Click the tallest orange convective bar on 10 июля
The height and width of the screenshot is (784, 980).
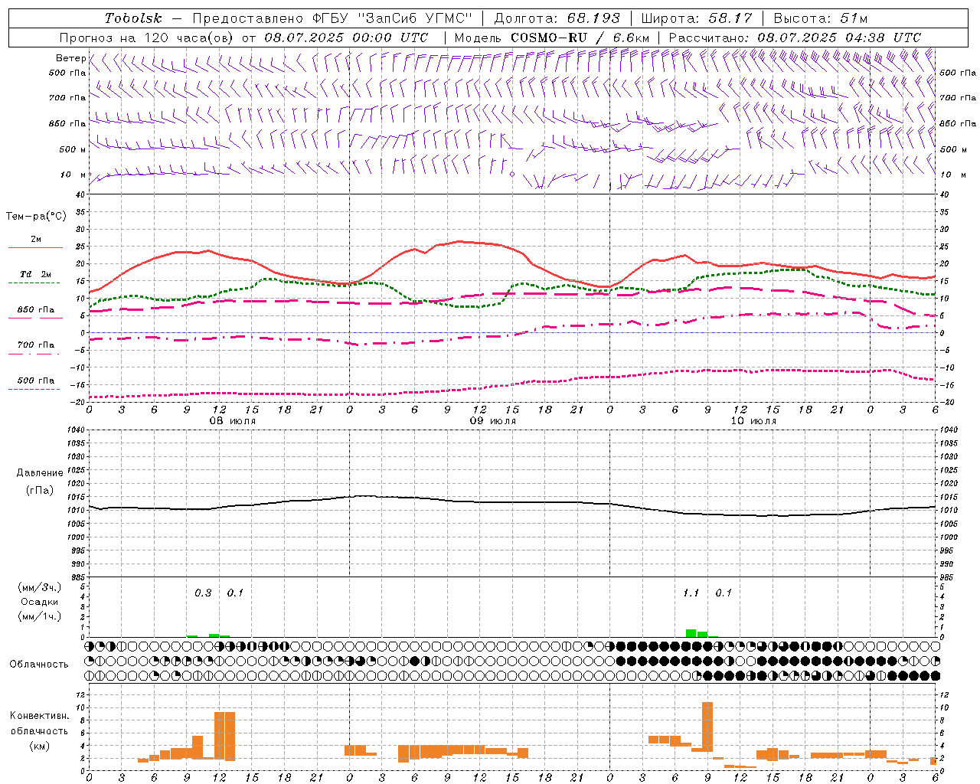point(707,727)
